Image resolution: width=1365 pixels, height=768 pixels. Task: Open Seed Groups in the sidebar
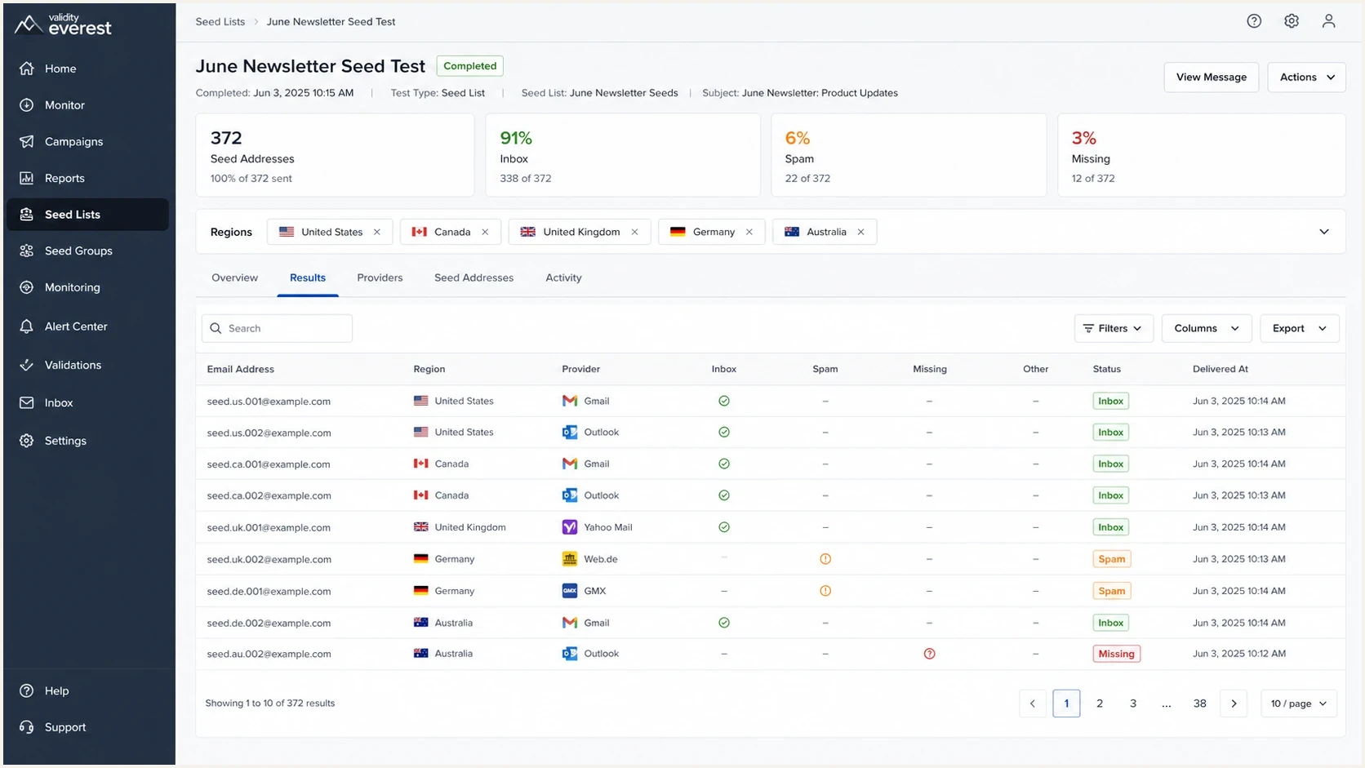point(87,251)
